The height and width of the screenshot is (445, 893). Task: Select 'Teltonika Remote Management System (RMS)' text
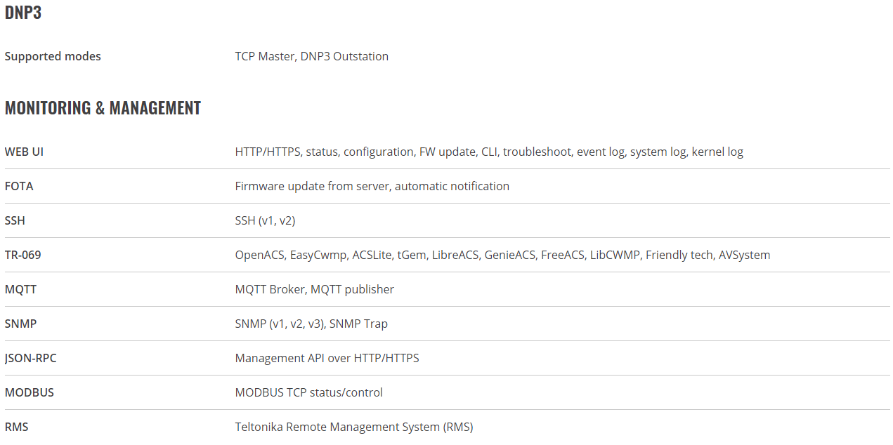[354, 427]
